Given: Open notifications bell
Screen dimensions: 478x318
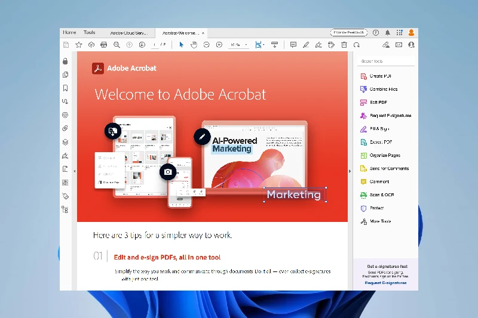Looking at the screenshot, I should click(x=387, y=33).
